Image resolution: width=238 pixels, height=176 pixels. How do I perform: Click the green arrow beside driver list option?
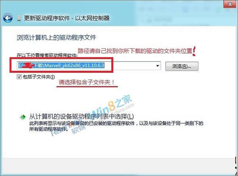coord(23,117)
